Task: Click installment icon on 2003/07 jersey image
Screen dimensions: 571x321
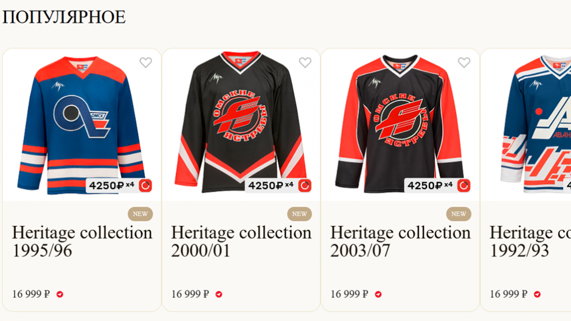Action: tap(464, 186)
